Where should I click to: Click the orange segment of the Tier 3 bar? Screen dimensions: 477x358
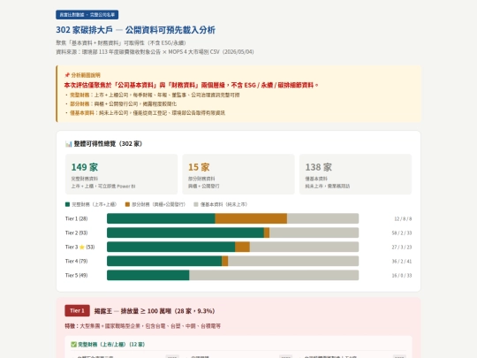coord(242,247)
